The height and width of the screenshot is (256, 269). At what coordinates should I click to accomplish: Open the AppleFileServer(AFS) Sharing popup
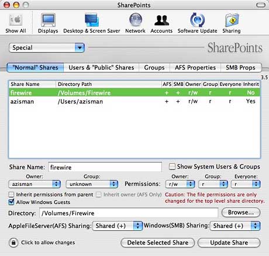[118, 226]
